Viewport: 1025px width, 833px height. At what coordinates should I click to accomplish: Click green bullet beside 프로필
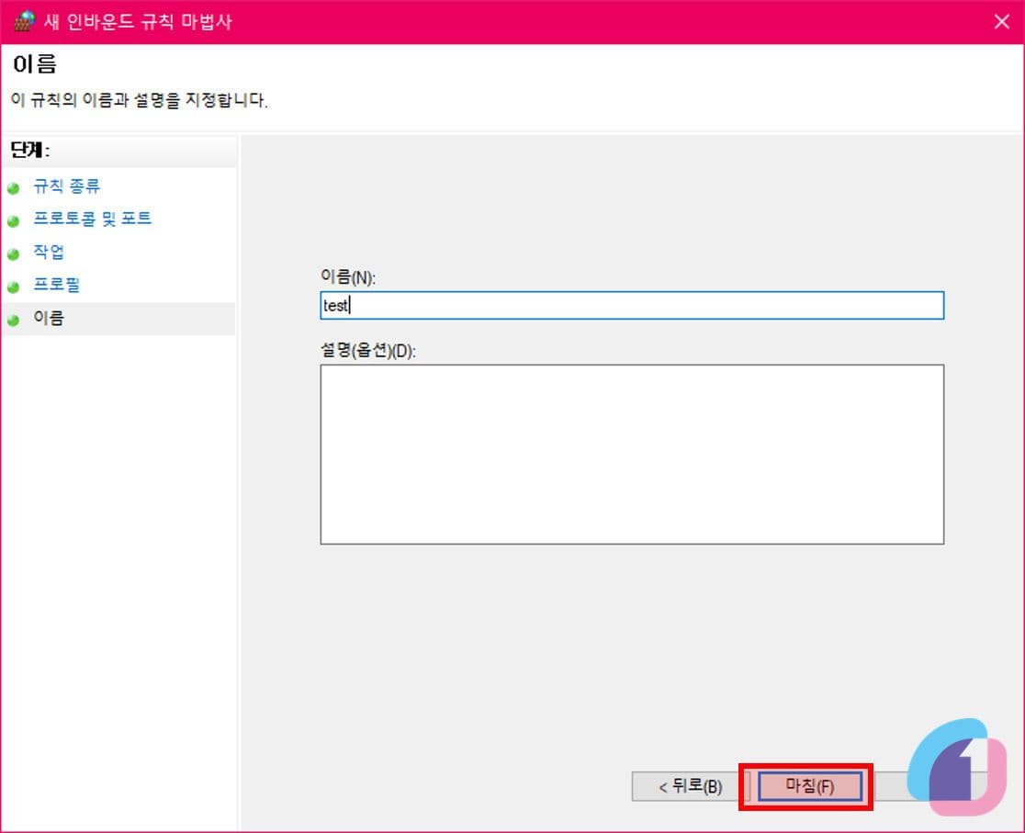tap(13, 287)
